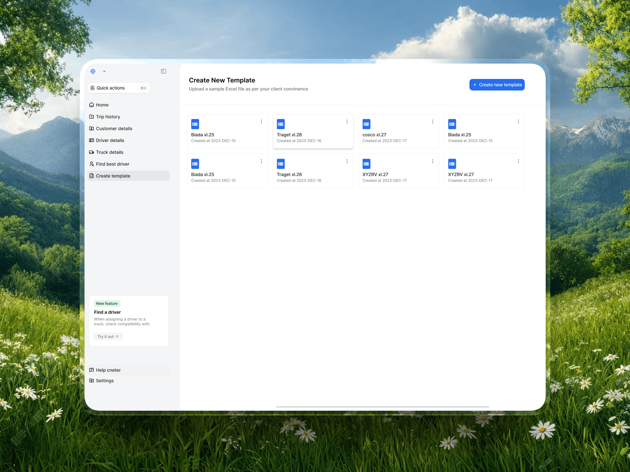
Task: Open the Help cneter icon item
Action: [x=92, y=370]
